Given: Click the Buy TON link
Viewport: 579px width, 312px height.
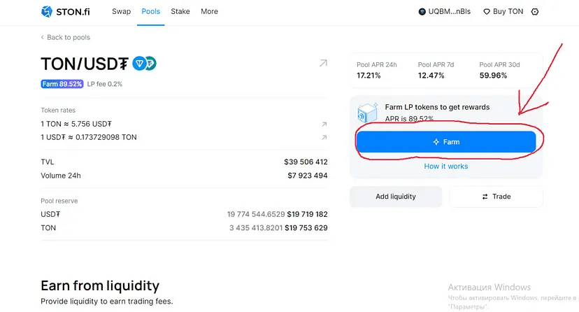Looking at the screenshot, I should [x=503, y=11].
